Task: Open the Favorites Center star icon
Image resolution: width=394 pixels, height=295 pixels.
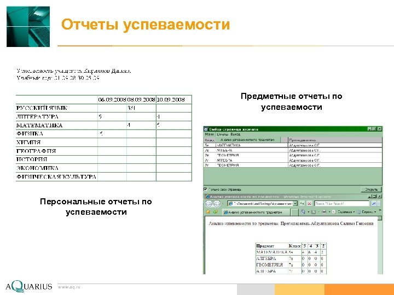Action: 208,212
